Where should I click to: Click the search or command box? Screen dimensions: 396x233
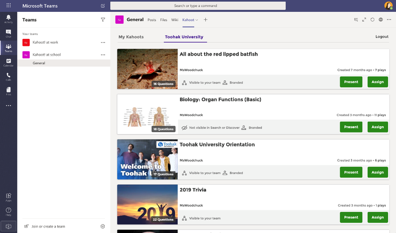tap(198, 6)
